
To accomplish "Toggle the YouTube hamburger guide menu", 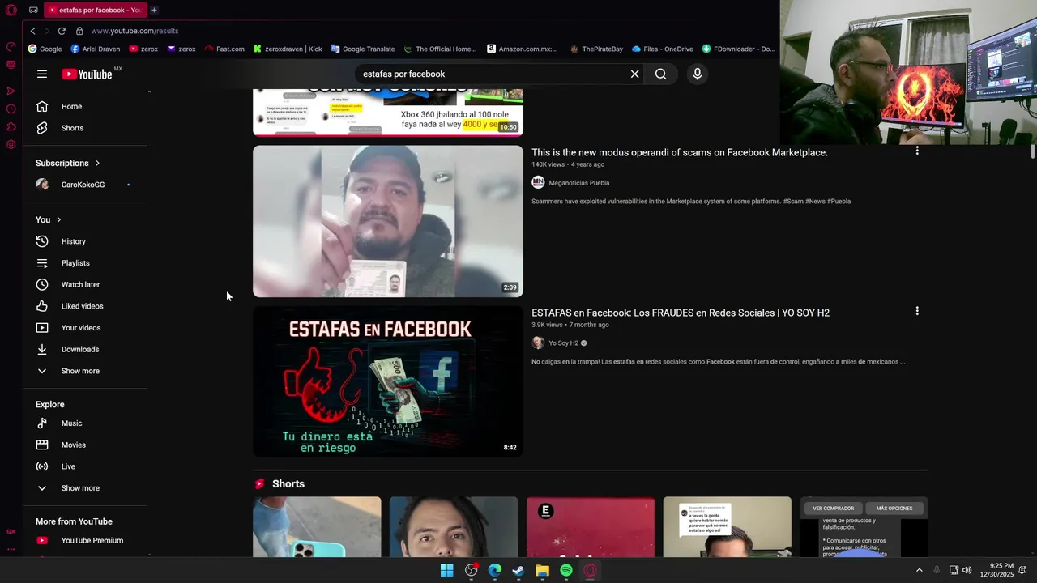I will coord(42,74).
